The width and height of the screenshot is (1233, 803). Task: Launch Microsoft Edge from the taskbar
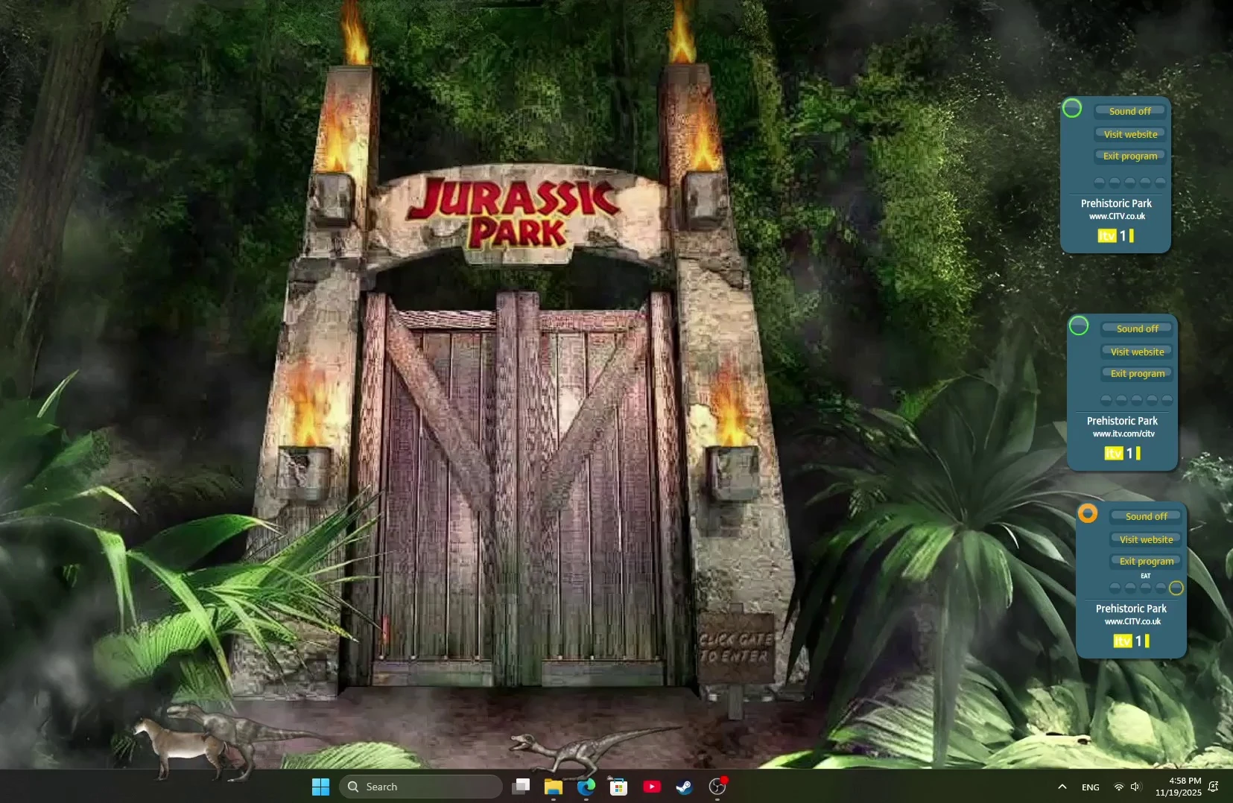[x=586, y=787]
